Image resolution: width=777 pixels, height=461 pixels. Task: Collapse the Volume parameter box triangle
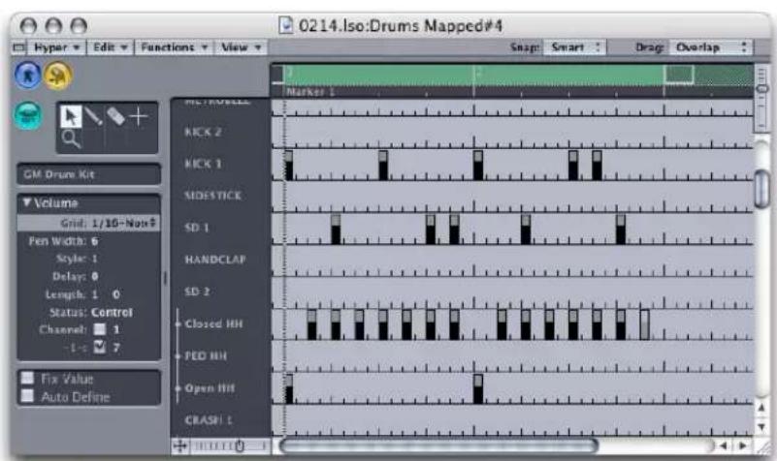pyautogui.click(x=27, y=202)
